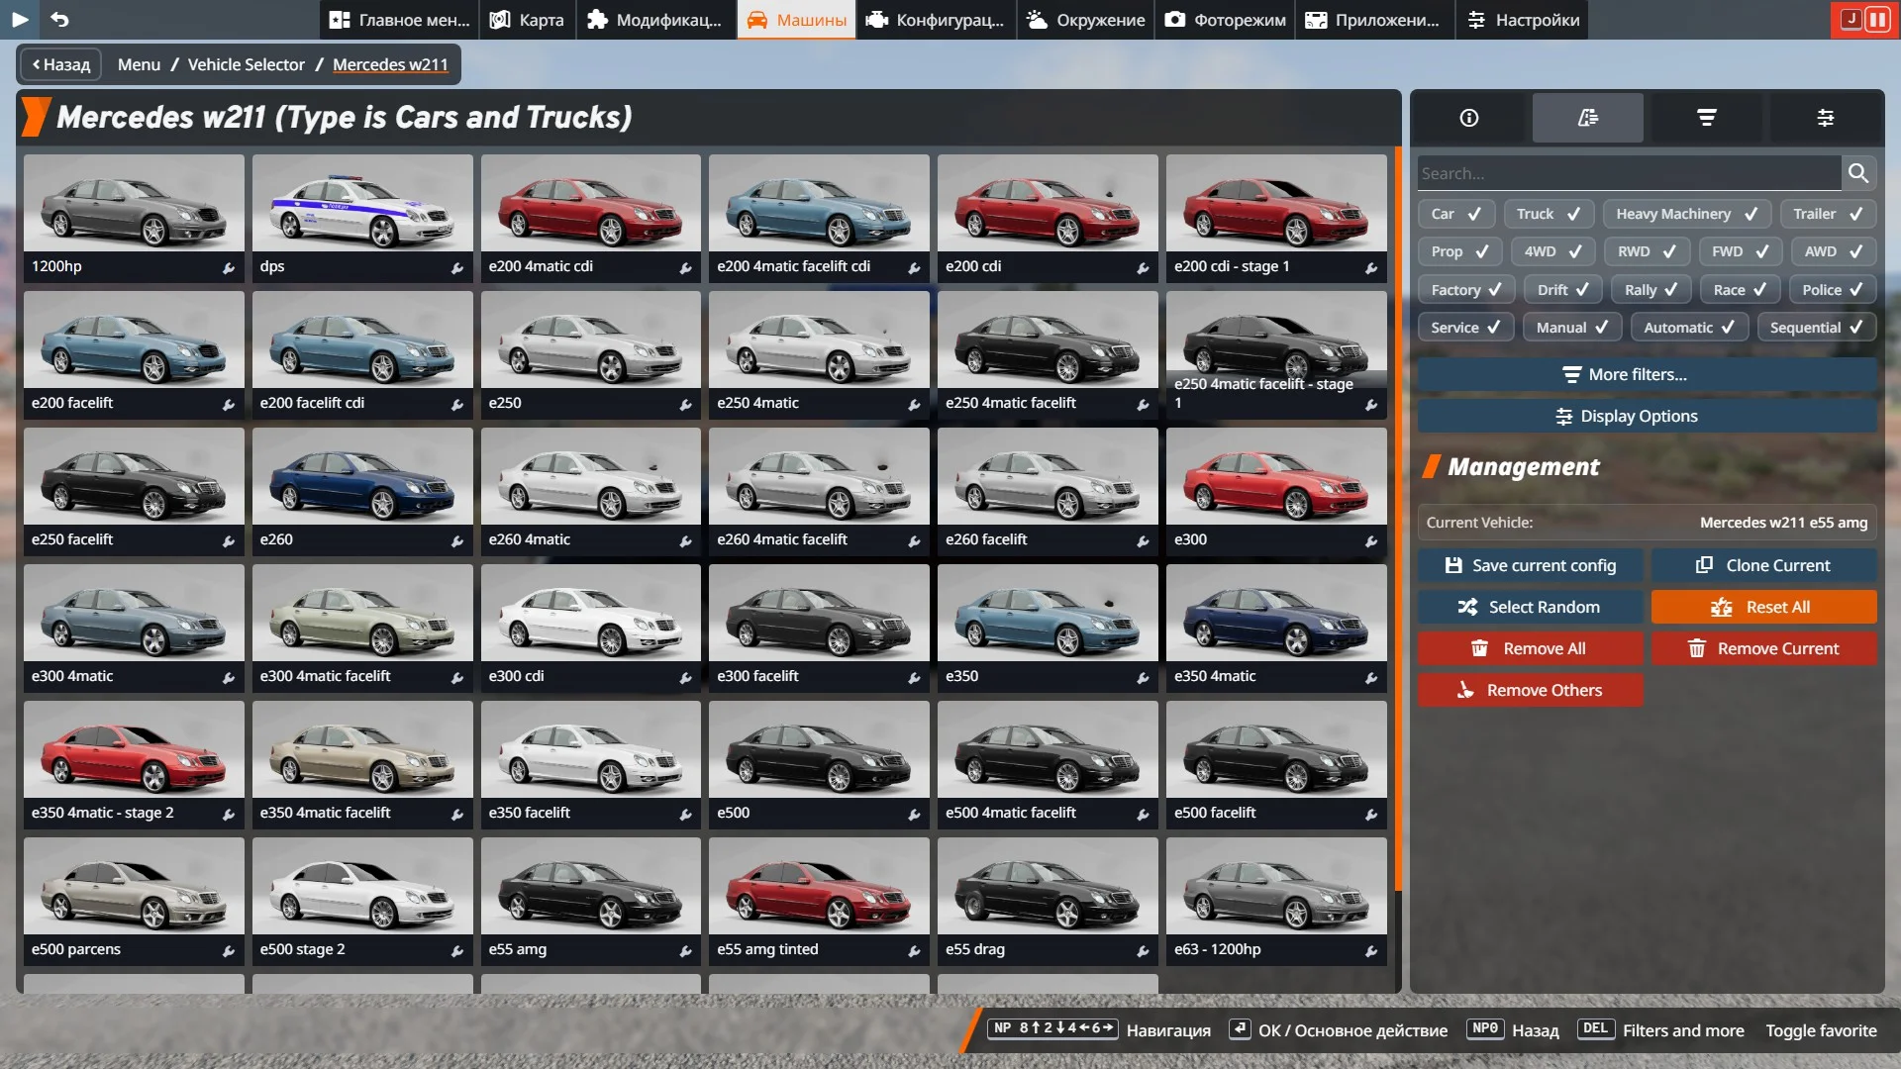Click Remove Others button
The image size is (1901, 1069).
(1531, 690)
